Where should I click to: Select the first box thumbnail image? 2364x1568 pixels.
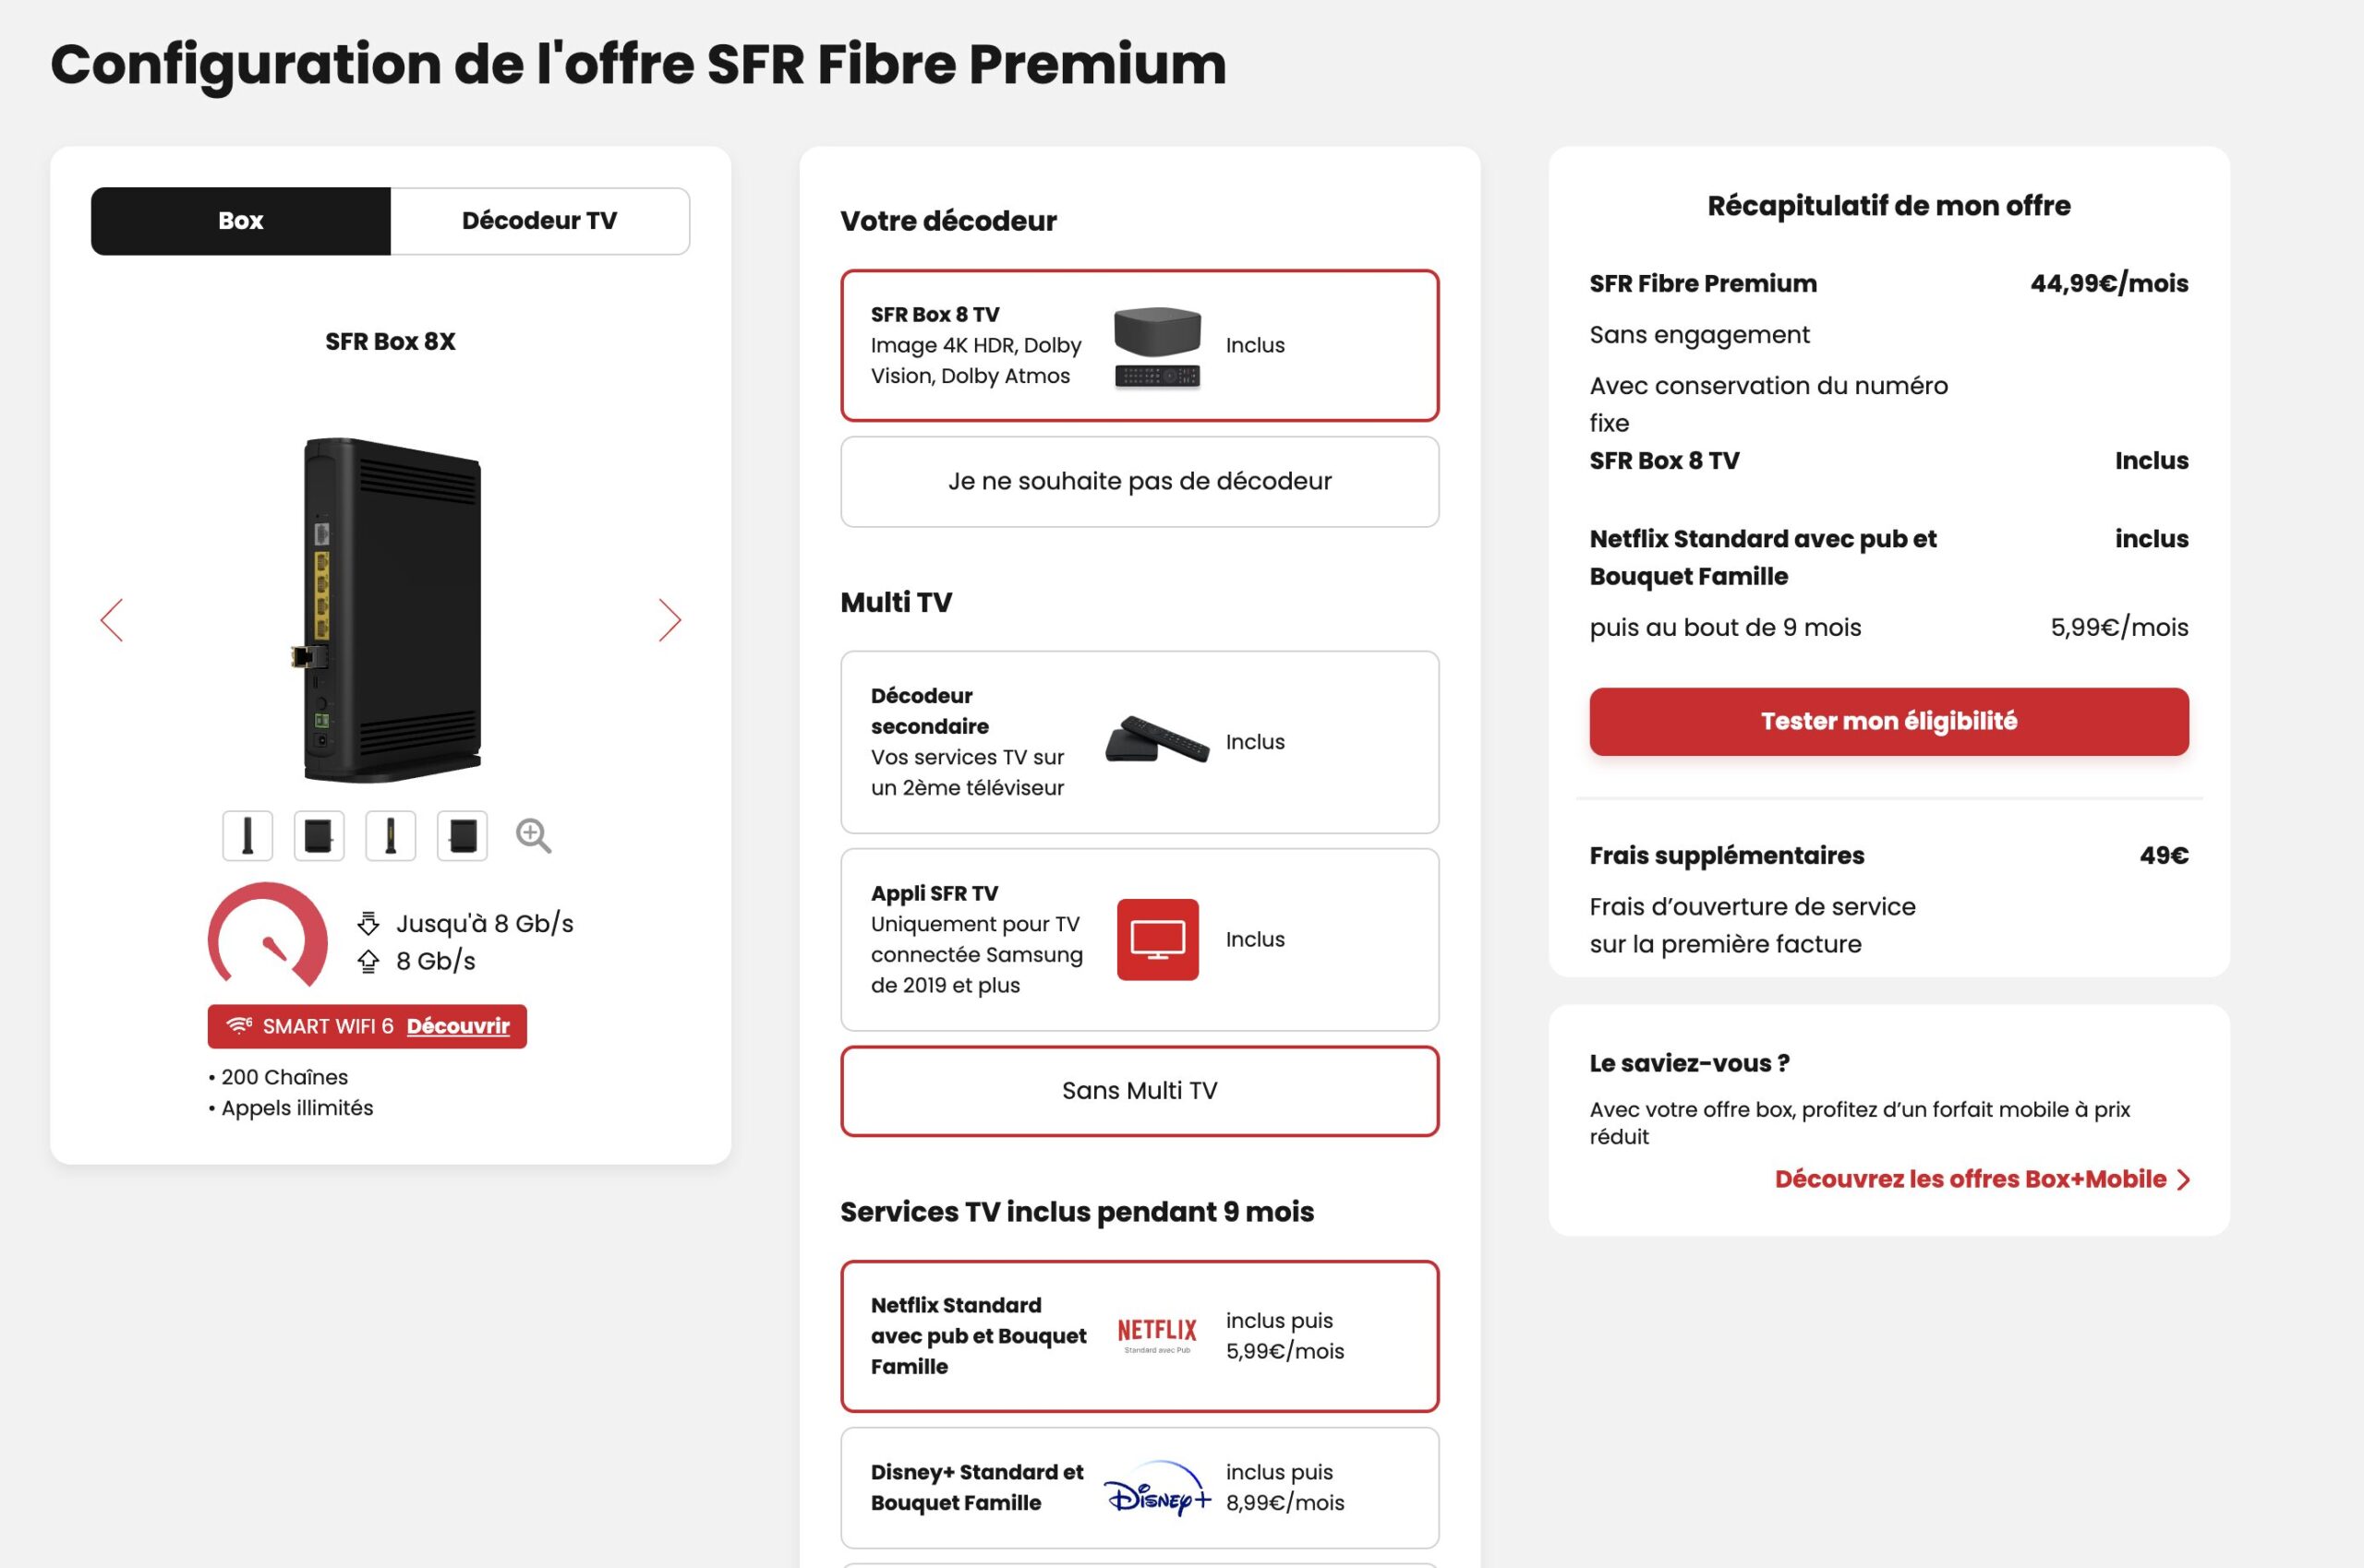(247, 836)
